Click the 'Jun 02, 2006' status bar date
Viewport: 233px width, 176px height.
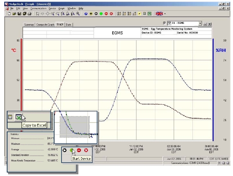(x=174, y=159)
